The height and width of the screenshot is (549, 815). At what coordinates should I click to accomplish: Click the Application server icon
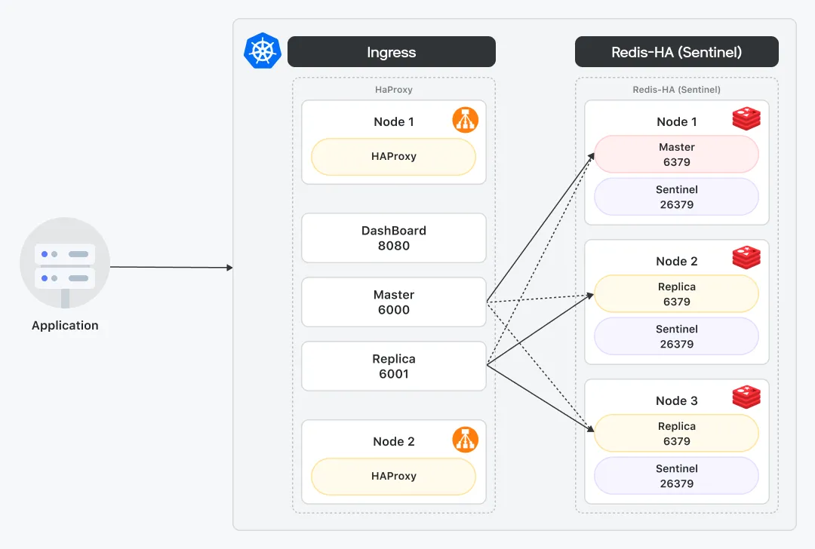point(65,263)
